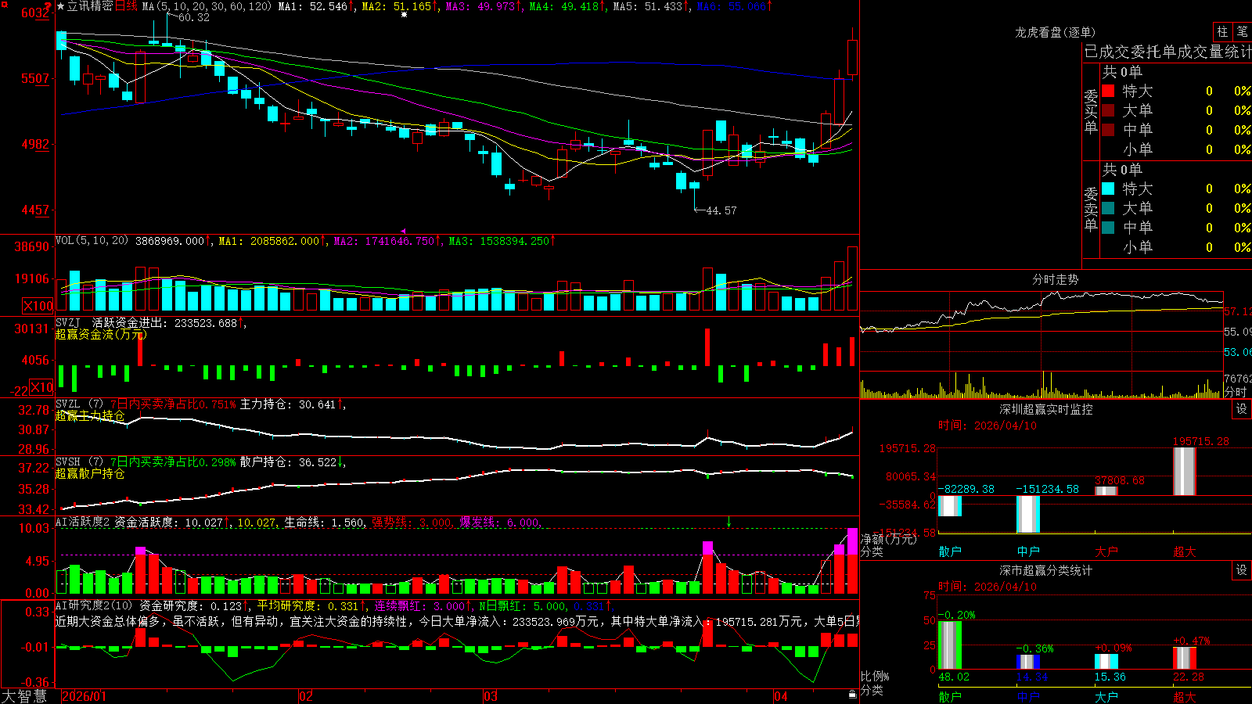This screenshot has height=704, width=1252.
Task: Click the 超大 bar valued 195715.28
Action: (1185, 471)
